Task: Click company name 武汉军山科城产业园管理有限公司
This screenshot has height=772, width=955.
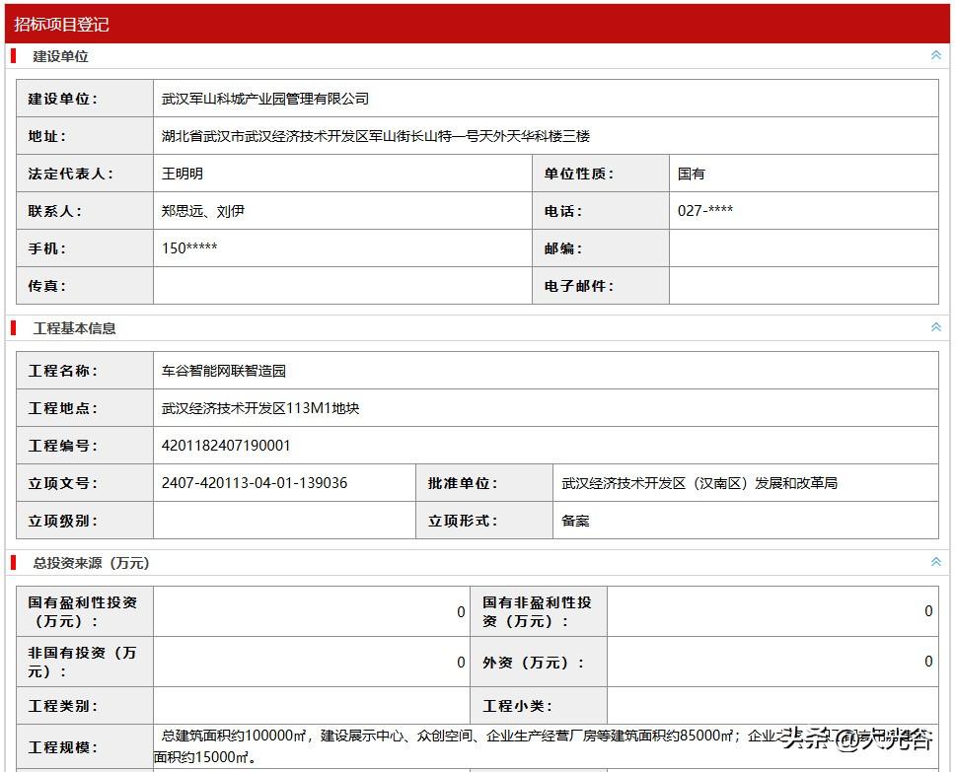Action: [265, 99]
